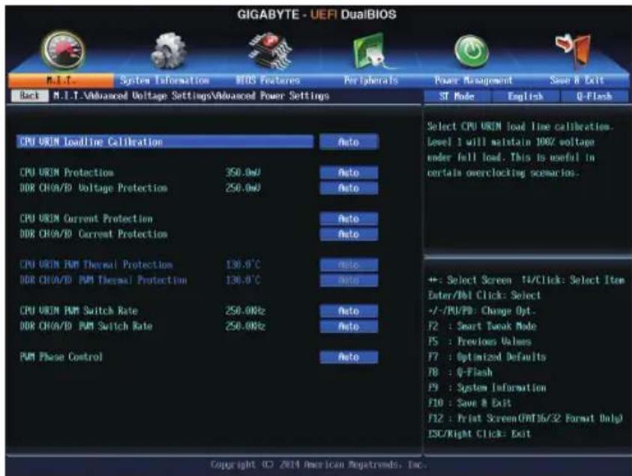632x476 pixels.
Task: Open Auto dropdown for DDR CH(A/B) PWM Thermal Protection
Action: coord(349,280)
